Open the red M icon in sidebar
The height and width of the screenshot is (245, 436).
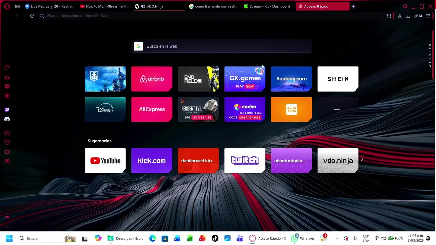click(7, 96)
